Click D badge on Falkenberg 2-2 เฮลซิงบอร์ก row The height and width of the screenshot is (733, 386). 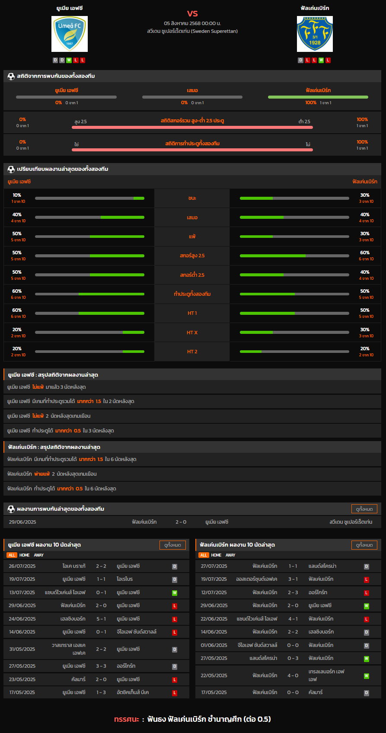point(366,632)
